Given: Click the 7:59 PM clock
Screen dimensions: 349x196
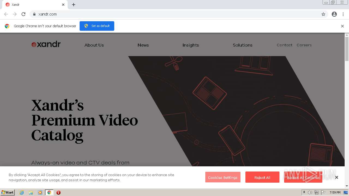Looking at the screenshot, I should (335, 192).
